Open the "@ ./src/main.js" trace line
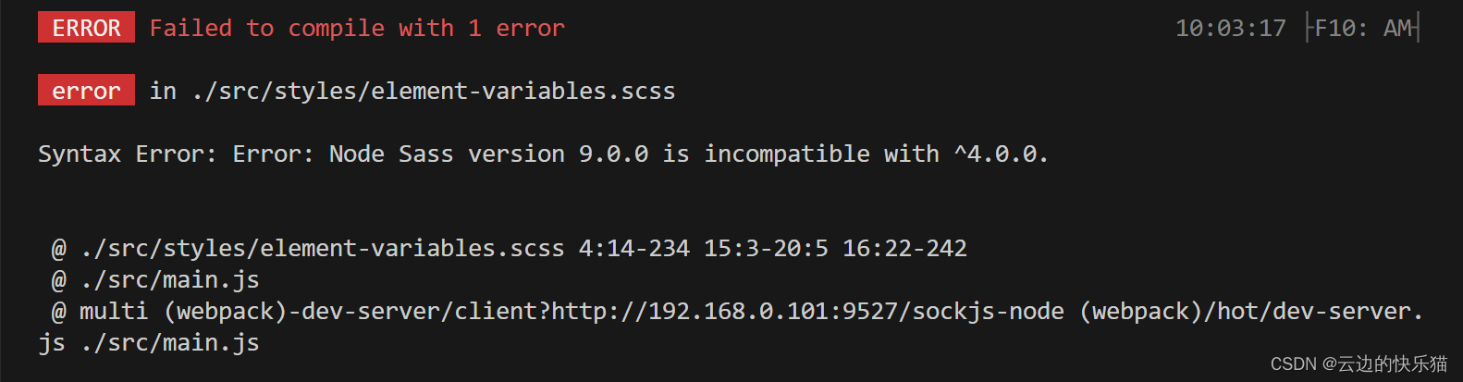 (x=155, y=279)
